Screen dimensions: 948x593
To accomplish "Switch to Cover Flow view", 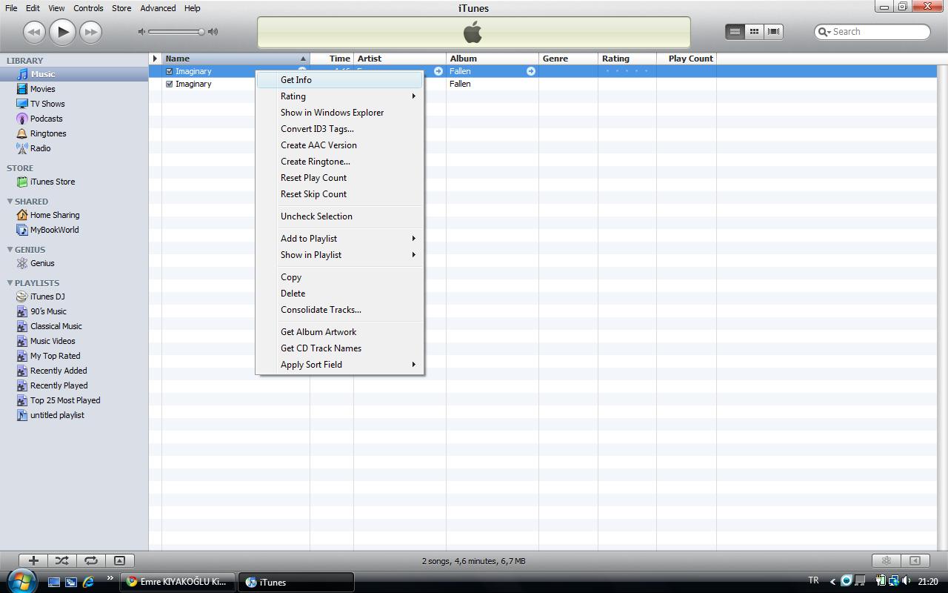I will (774, 32).
